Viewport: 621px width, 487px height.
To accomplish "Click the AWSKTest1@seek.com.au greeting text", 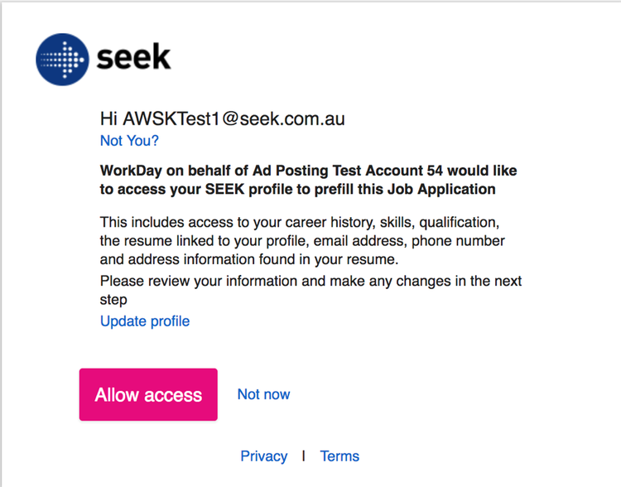I will pos(234,118).
